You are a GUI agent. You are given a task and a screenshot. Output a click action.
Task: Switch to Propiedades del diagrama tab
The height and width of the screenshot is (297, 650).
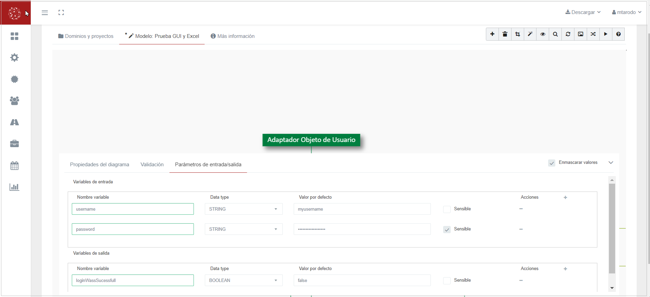point(100,165)
